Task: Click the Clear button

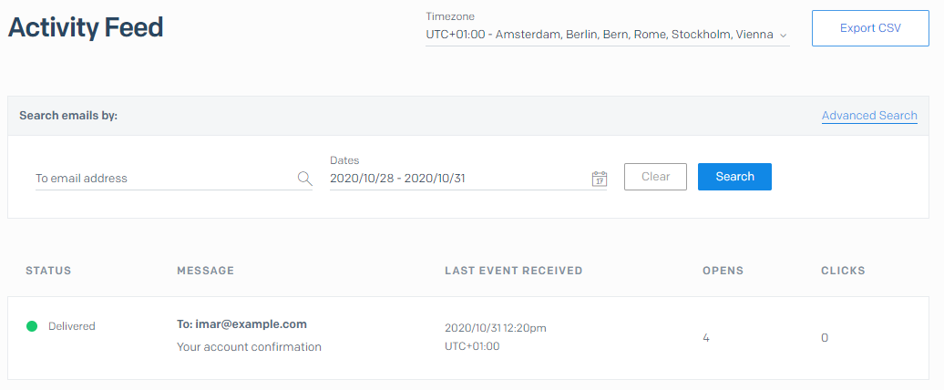Action: click(656, 177)
